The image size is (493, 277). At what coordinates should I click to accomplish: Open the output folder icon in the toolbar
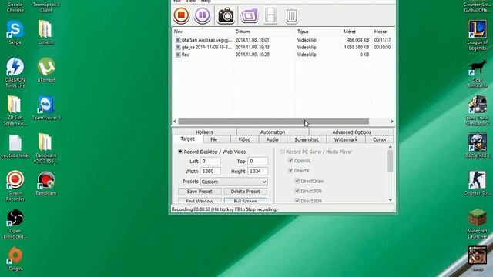pos(250,15)
